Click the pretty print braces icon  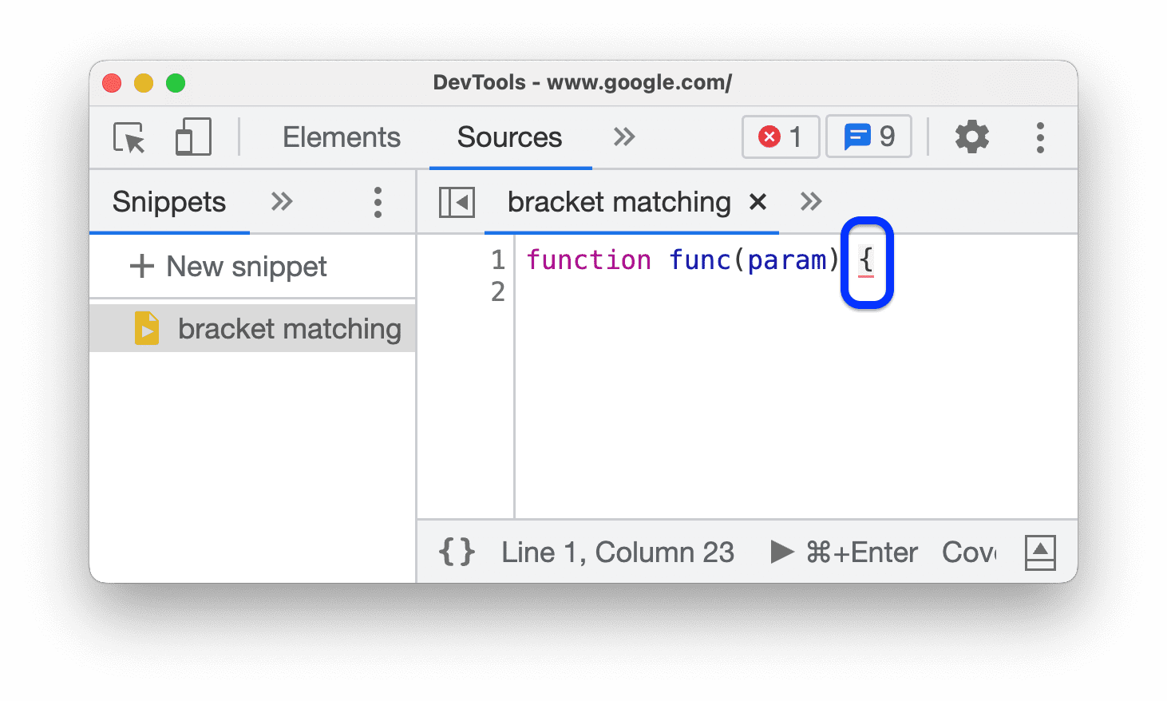pyautogui.click(x=455, y=552)
